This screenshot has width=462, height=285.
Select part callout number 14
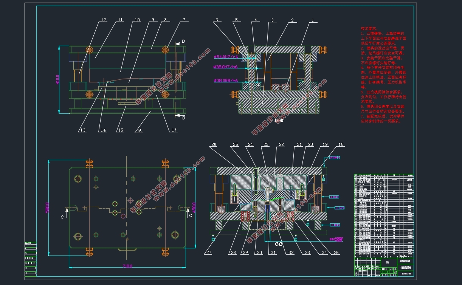[x=102, y=130]
